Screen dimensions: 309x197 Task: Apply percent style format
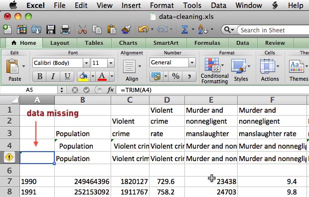click(x=175, y=76)
